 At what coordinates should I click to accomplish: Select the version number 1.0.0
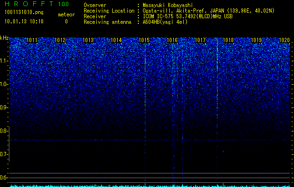coord(64,4)
